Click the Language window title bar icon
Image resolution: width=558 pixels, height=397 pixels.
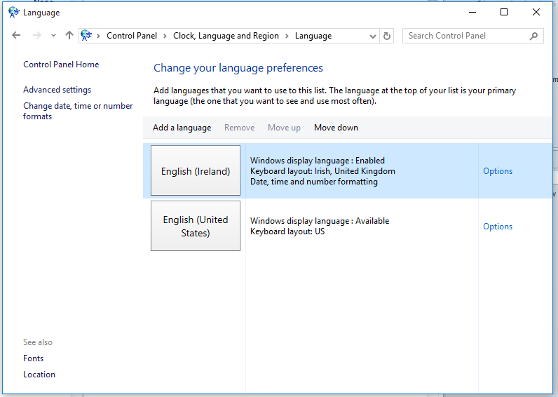point(13,12)
